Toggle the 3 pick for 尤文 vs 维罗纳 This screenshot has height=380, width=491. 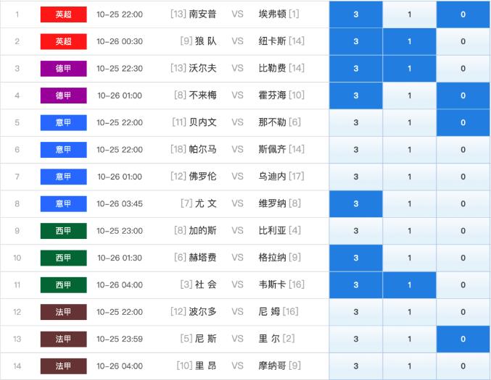[355, 203]
